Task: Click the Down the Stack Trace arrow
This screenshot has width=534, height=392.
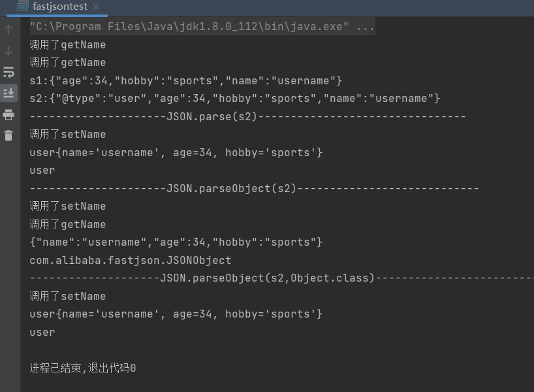Action: click(8, 51)
